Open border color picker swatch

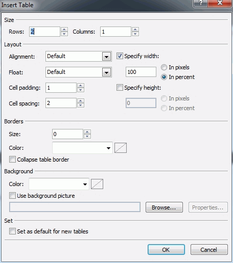click(x=121, y=148)
